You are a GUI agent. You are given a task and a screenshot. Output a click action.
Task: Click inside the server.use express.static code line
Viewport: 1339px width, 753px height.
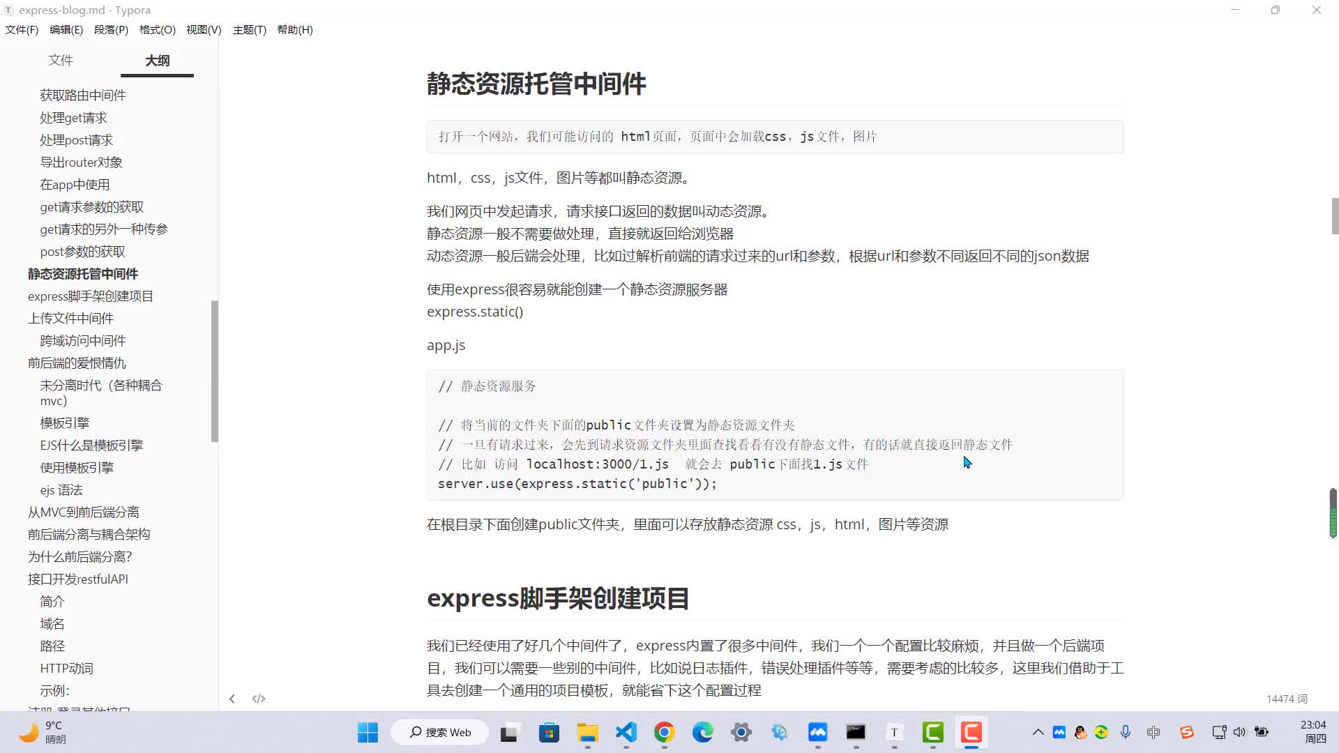click(x=577, y=483)
